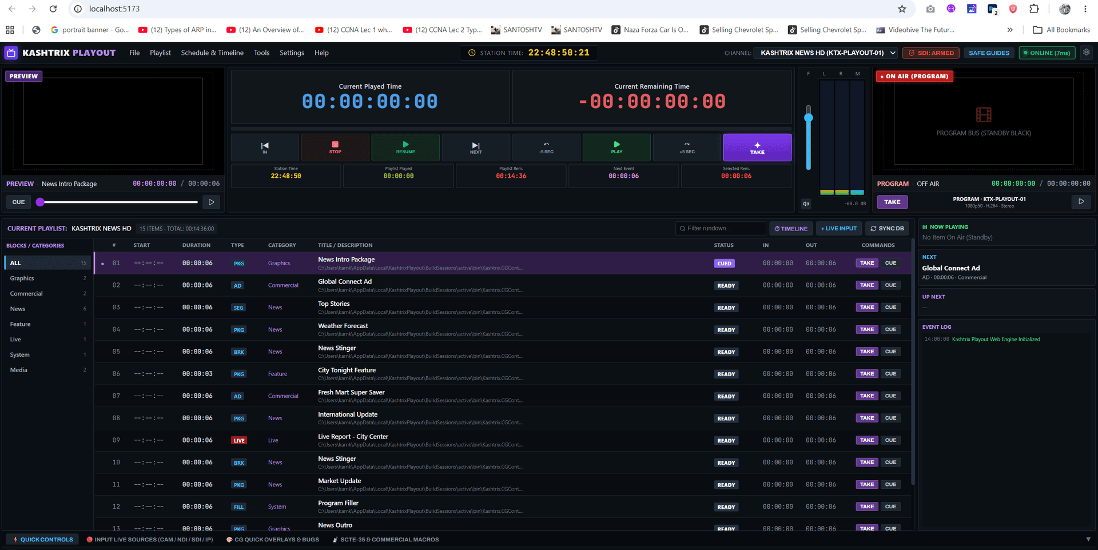Click CUE on the Weather Forecast row
This screenshot has width=1098, height=550.
click(x=890, y=329)
